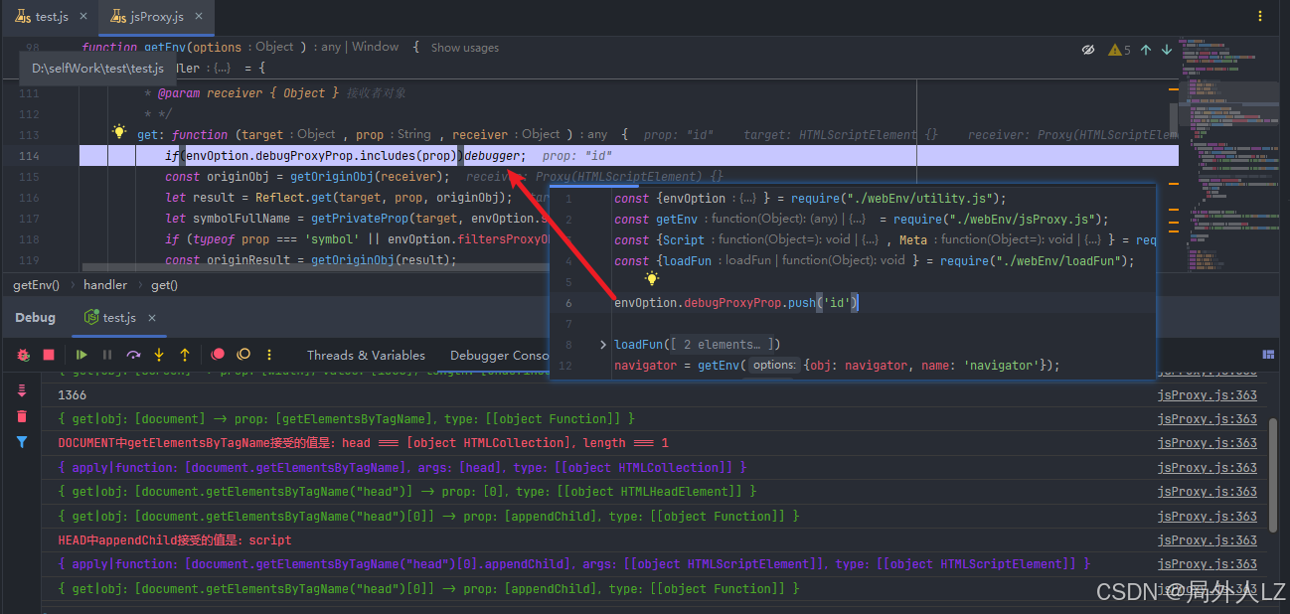Expand the collapsed {...} handler type hint
This screenshot has height=614, width=1290.
point(221,69)
